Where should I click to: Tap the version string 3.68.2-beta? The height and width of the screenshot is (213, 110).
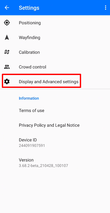(43, 166)
